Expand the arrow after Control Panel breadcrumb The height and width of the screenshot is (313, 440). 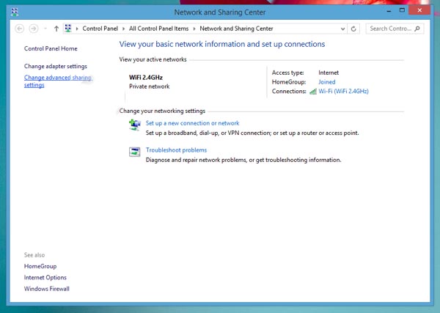(125, 29)
